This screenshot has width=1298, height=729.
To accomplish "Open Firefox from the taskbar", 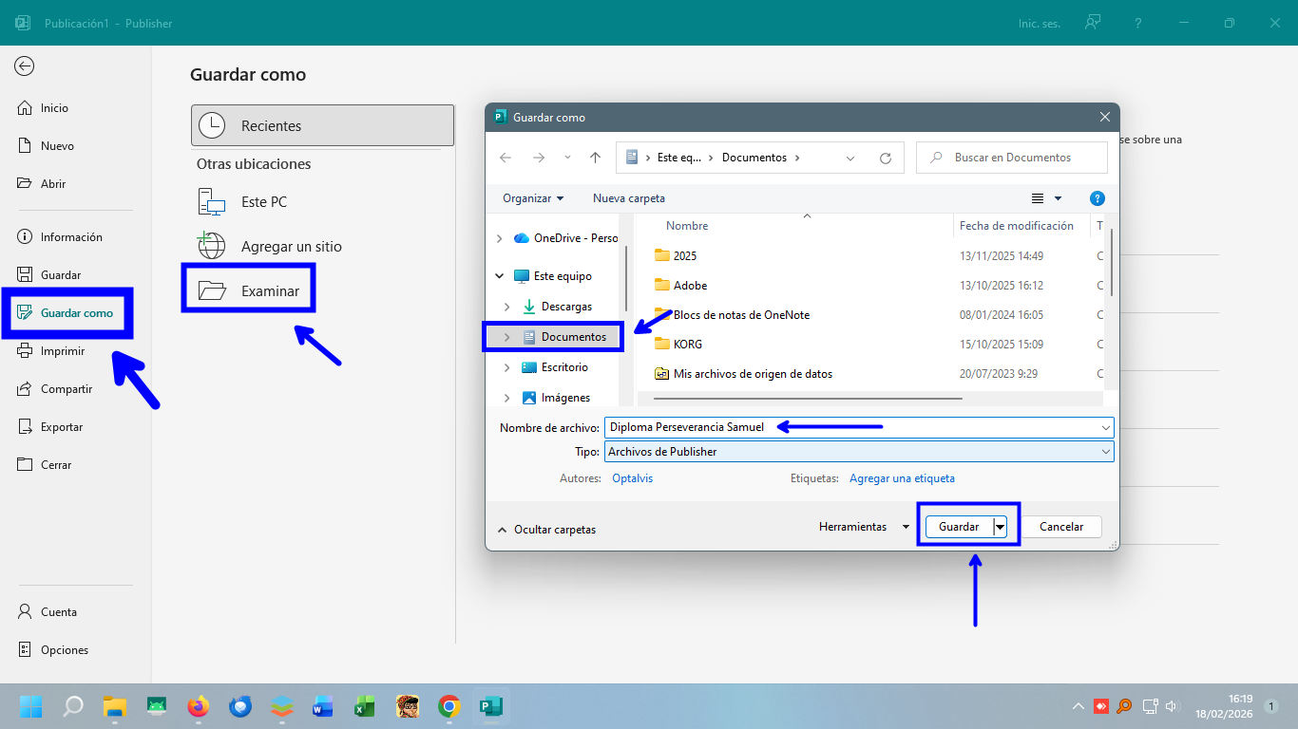I will pyautogui.click(x=198, y=706).
